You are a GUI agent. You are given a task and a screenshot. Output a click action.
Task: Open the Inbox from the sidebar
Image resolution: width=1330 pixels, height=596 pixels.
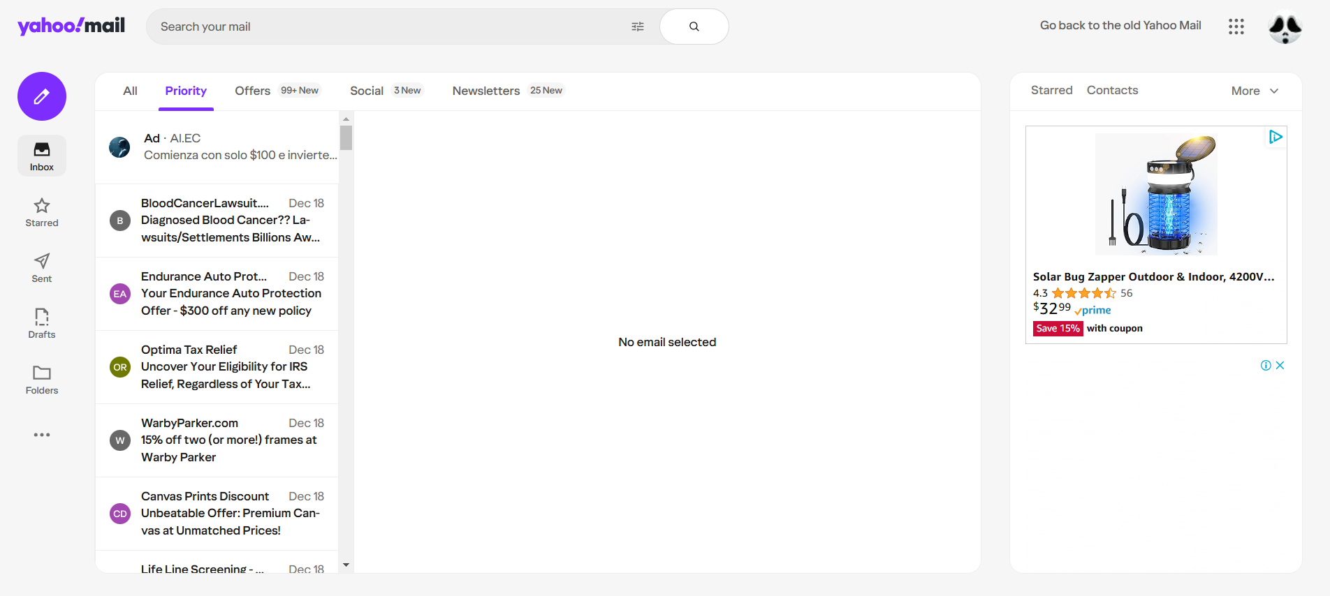[x=42, y=156]
